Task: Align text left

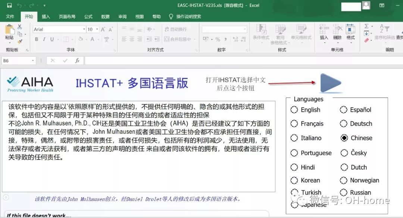Action: point(124,39)
